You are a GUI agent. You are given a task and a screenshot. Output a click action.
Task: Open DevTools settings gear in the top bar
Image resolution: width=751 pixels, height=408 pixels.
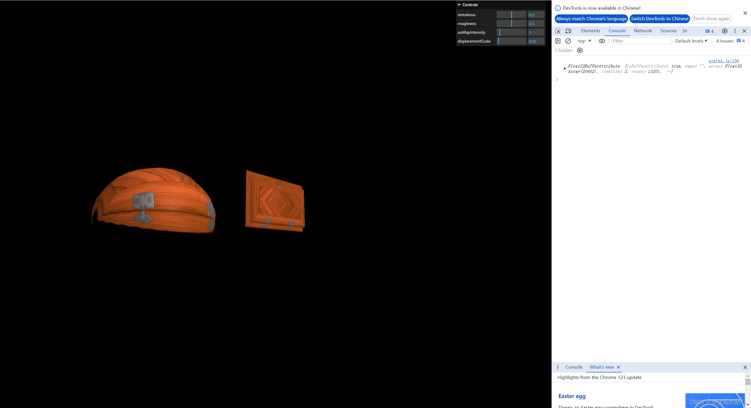(x=725, y=31)
